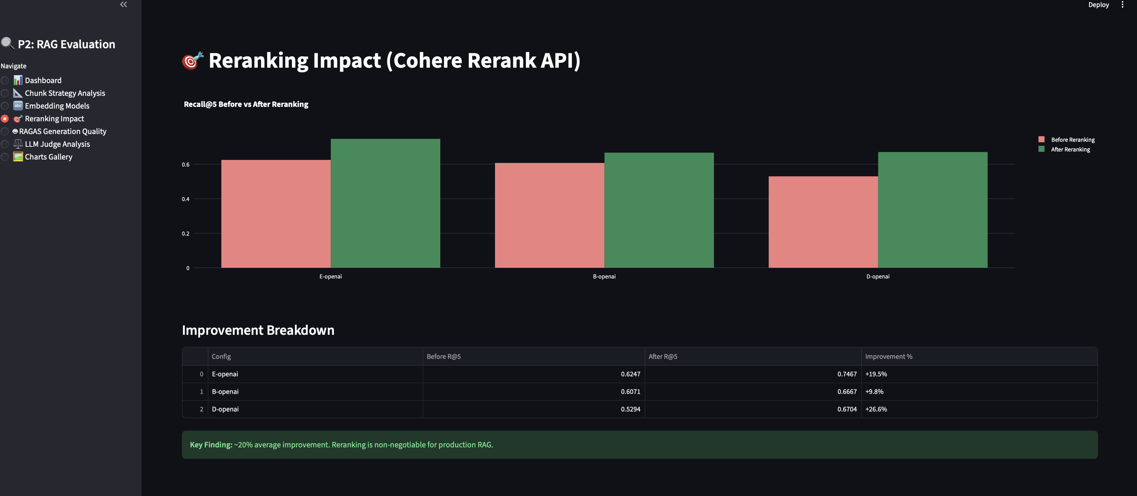Click the 0.7467 After R@5 cell
Screen dimensions: 1137x496
[x=753, y=374]
